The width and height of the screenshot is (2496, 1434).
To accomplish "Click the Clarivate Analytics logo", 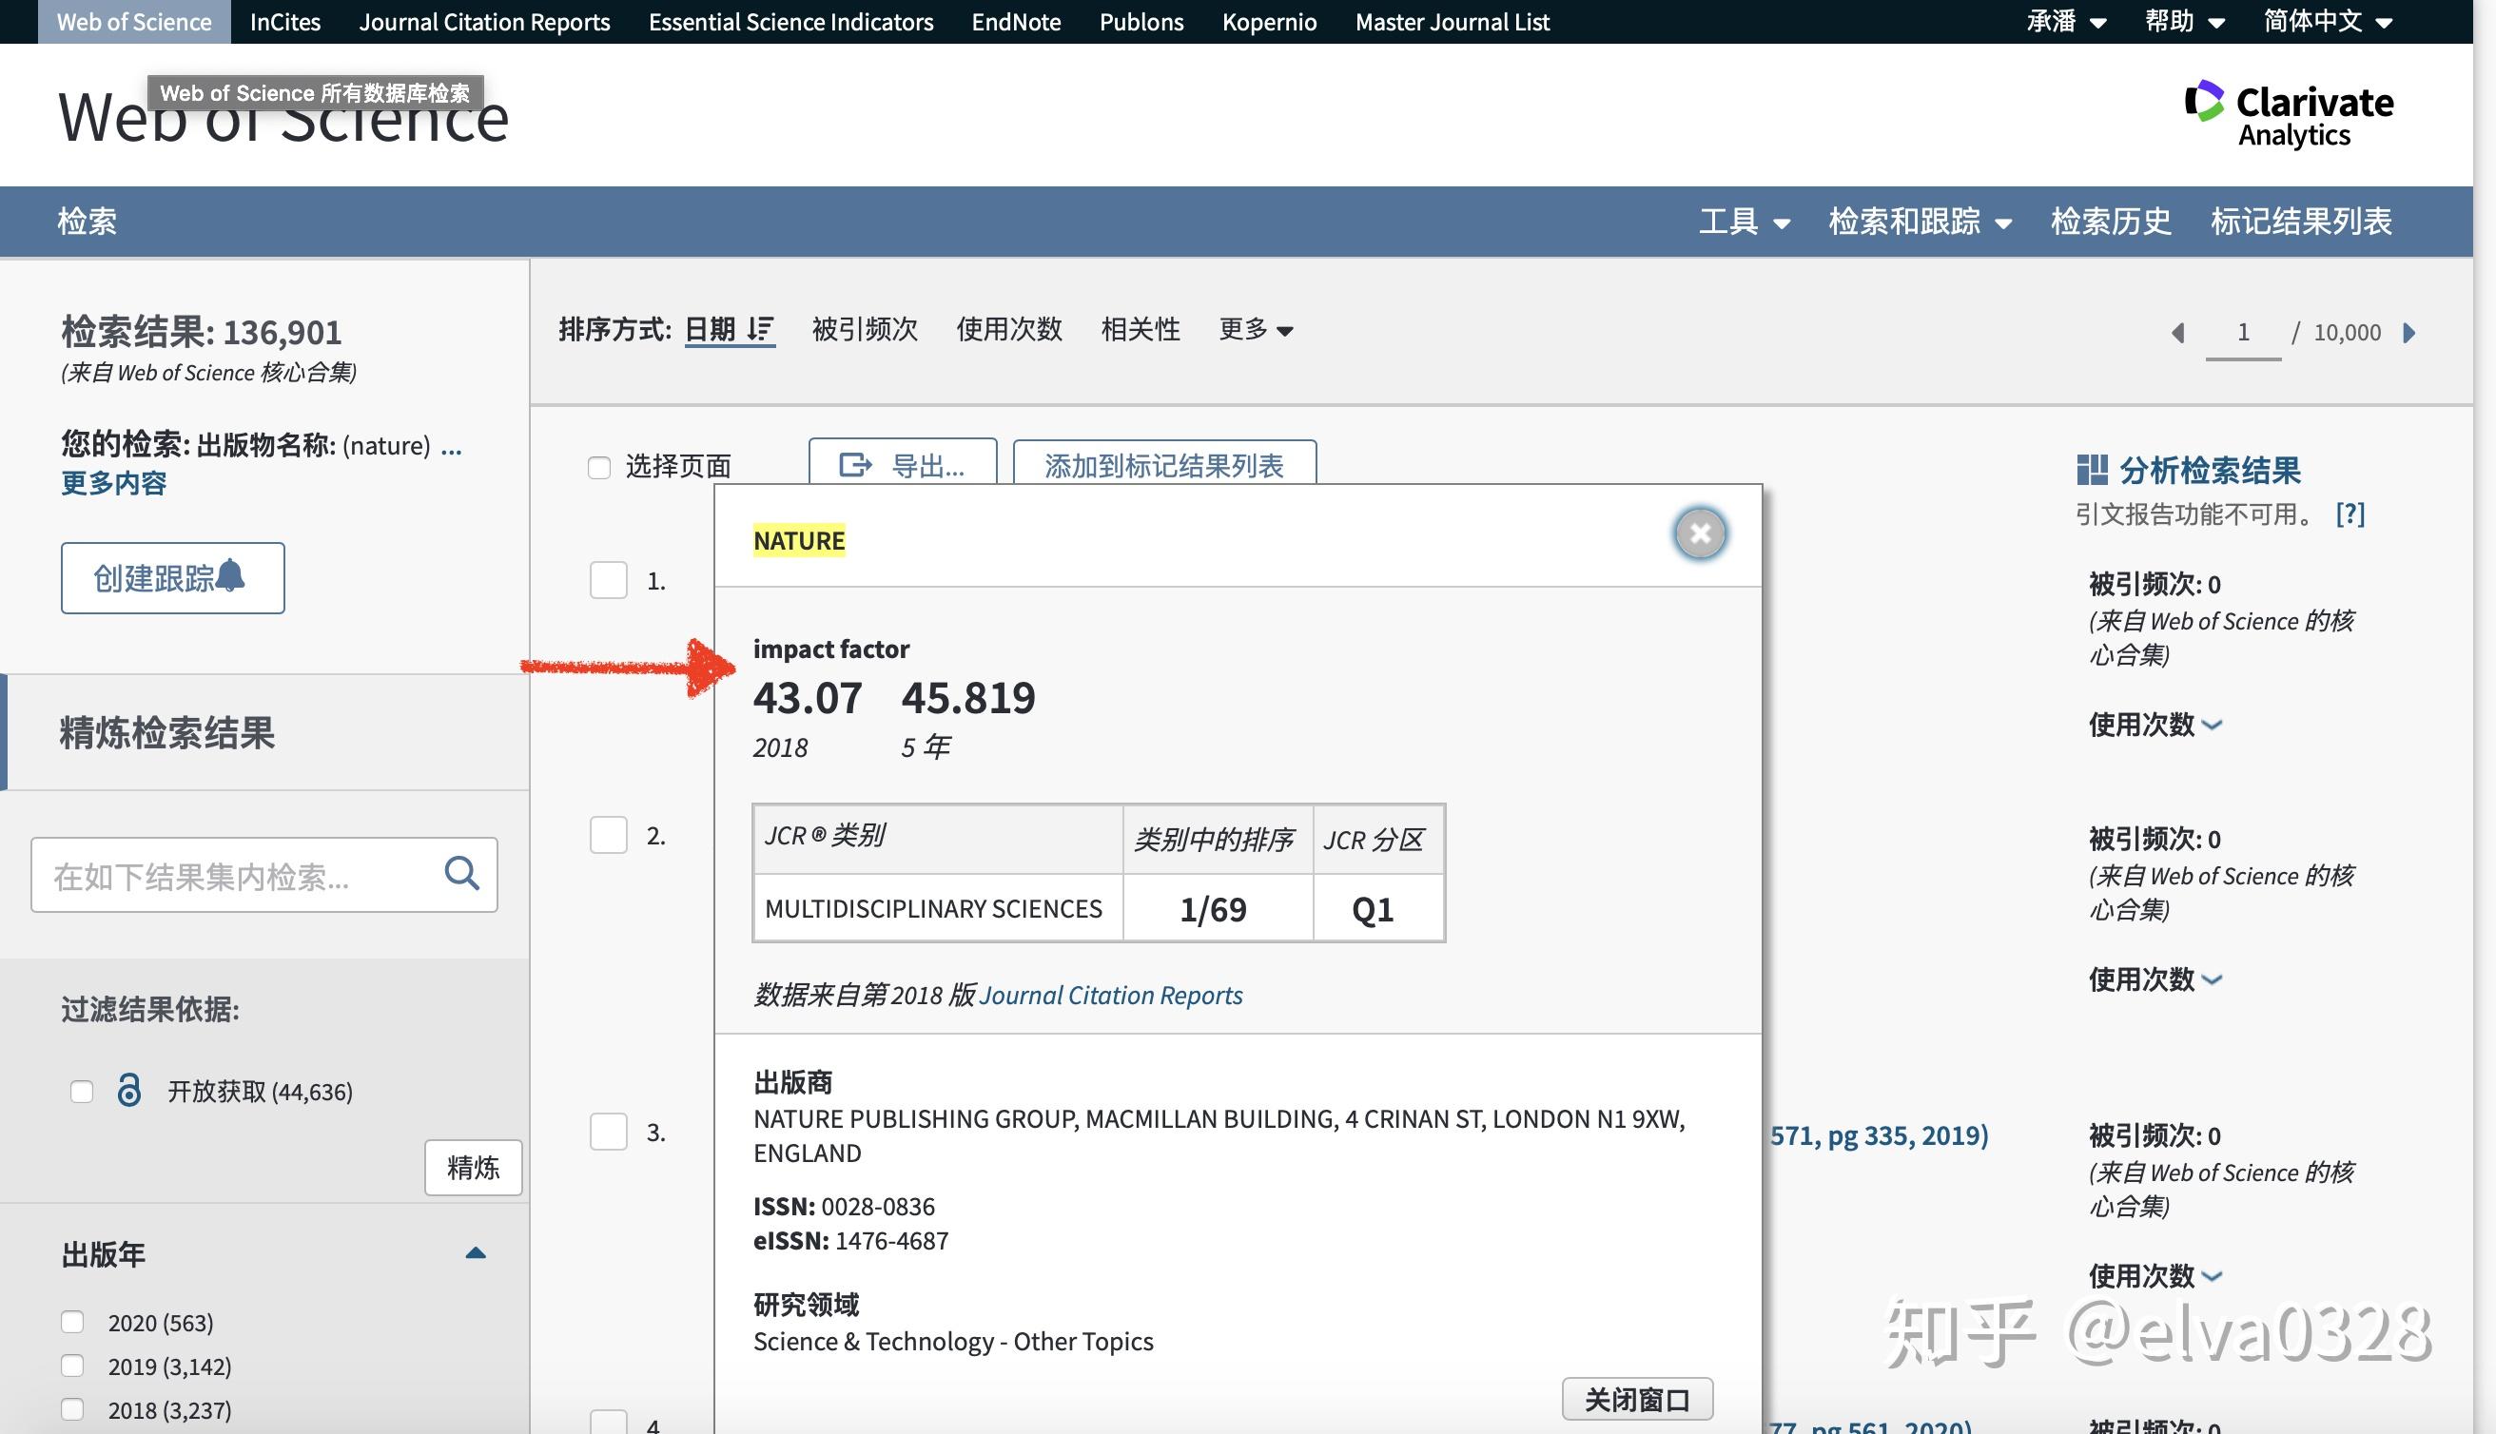I will 2290,114.
